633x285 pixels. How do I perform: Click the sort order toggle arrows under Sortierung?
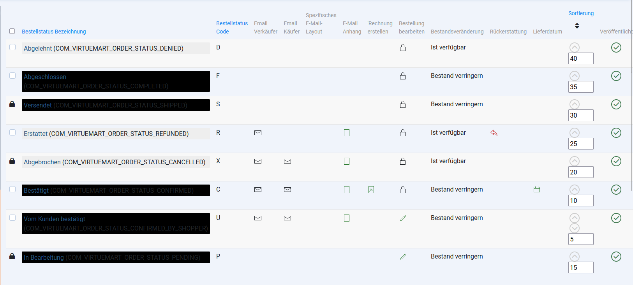tap(577, 26)
